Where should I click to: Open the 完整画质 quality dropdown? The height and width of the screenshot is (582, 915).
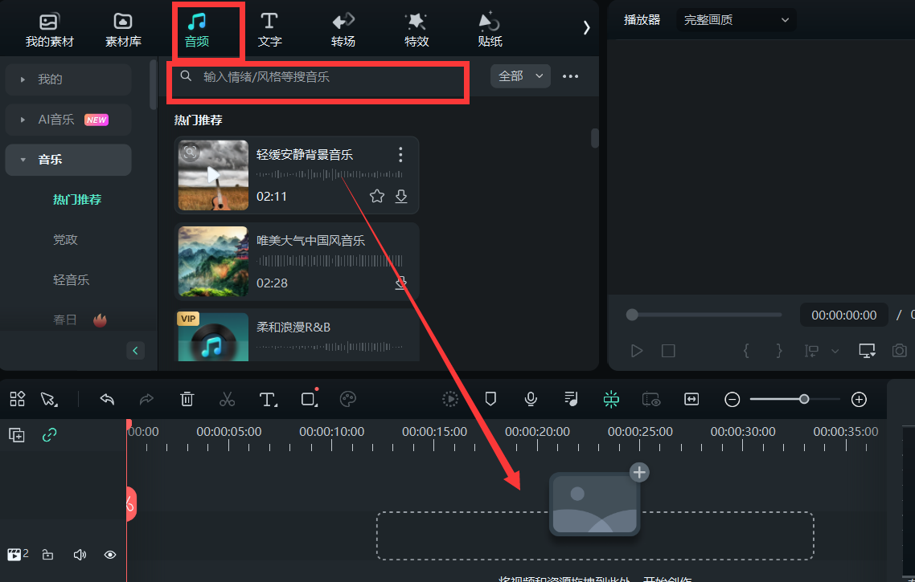[x=734, y=19]
